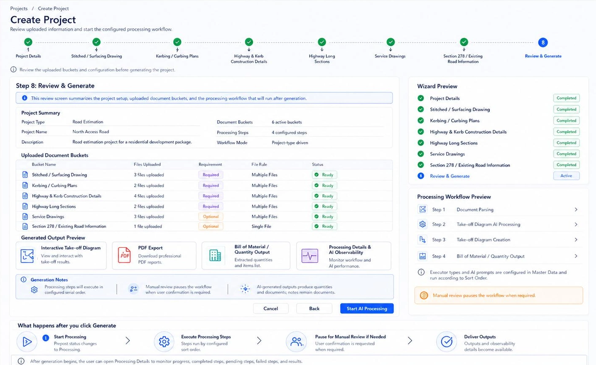Click the PDF Export file icon
Image resolution: width=596 pixels, height=365 pixels.
tap(124, 255)
